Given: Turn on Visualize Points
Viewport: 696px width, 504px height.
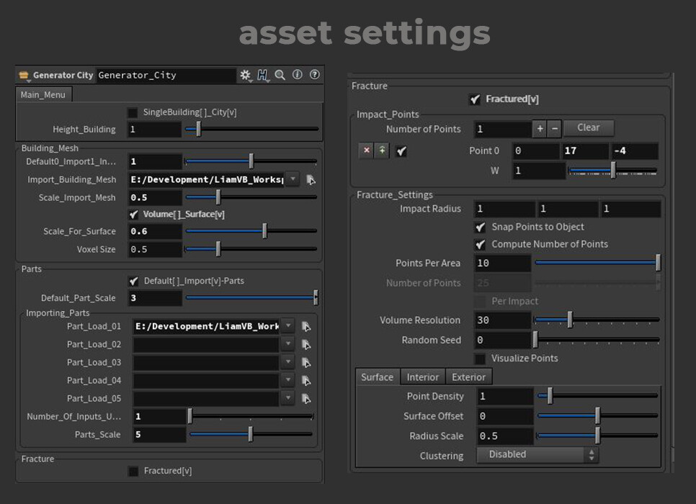Looking at the screenshot, I should pos(481,358).
